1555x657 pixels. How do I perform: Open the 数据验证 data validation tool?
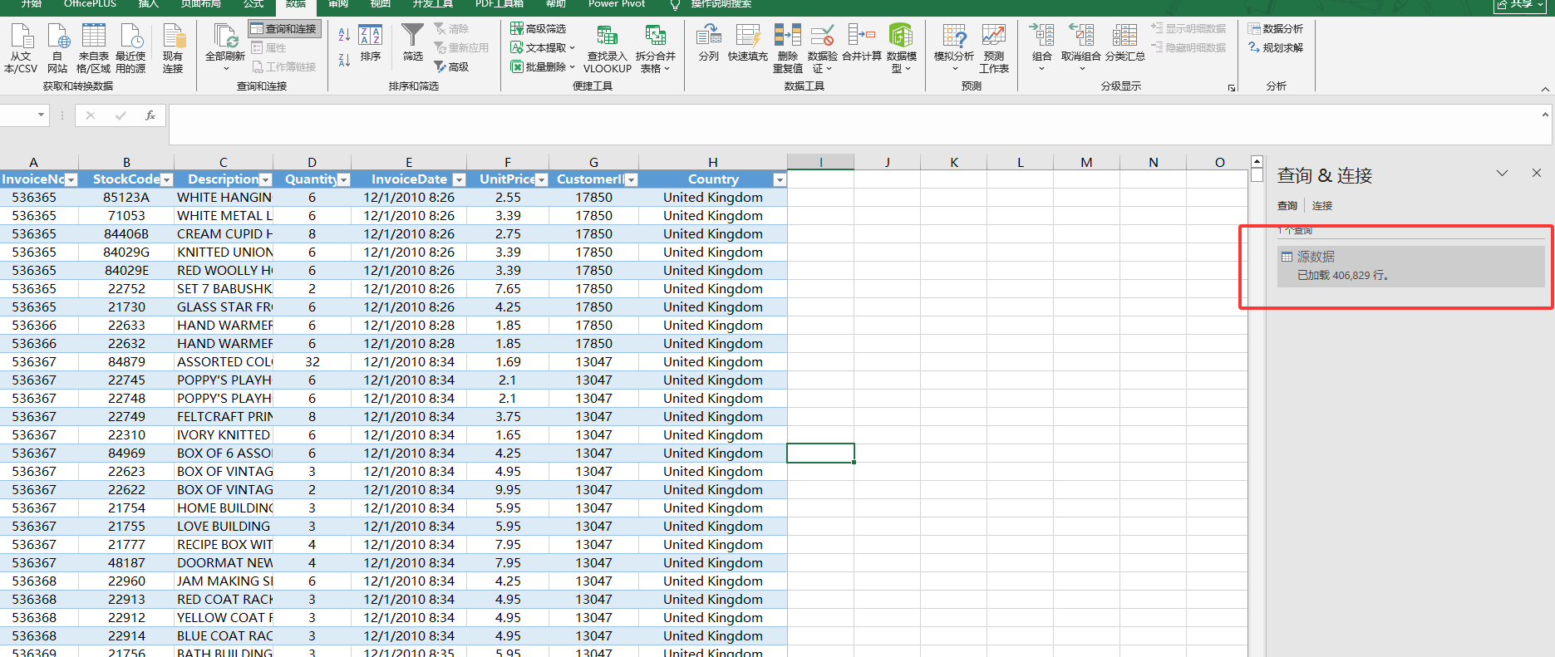[x=823, y=48]
